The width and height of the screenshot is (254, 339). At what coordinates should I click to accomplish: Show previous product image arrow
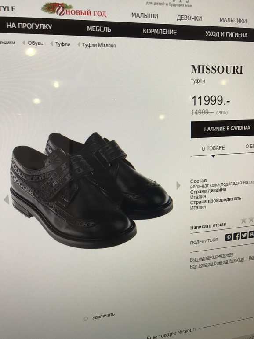coord(7,199)
